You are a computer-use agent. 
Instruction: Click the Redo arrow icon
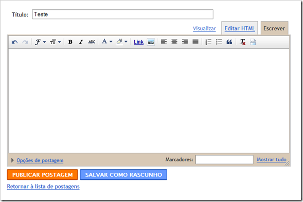[x=25, y=42]
